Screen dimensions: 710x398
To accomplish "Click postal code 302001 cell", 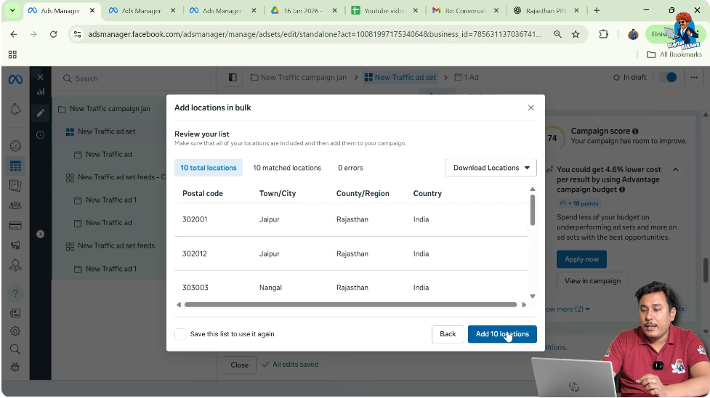I will [195, 219].
